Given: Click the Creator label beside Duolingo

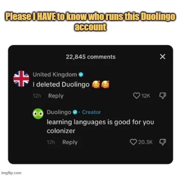Looking at the screenshot, I should click(x=91, y=112).
